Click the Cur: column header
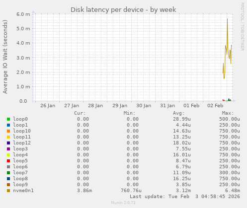The height and width of the screenshot is (208, 247). 80,113
